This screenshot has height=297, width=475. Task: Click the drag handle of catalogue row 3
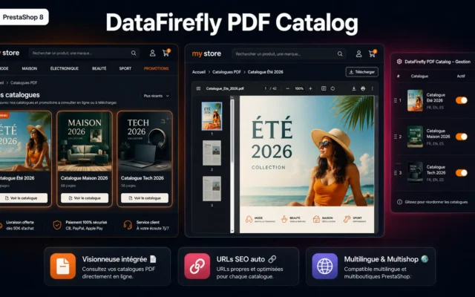tap(396, 173)
